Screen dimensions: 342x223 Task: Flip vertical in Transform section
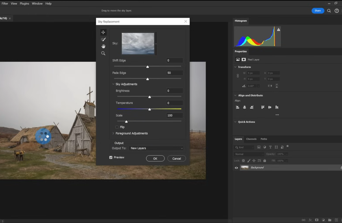(276, 86)
